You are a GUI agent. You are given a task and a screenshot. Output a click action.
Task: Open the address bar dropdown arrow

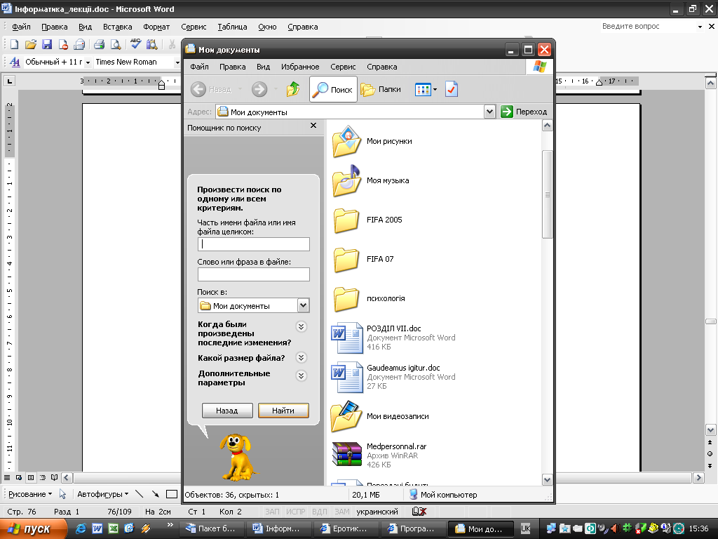[x=489, y=112]
